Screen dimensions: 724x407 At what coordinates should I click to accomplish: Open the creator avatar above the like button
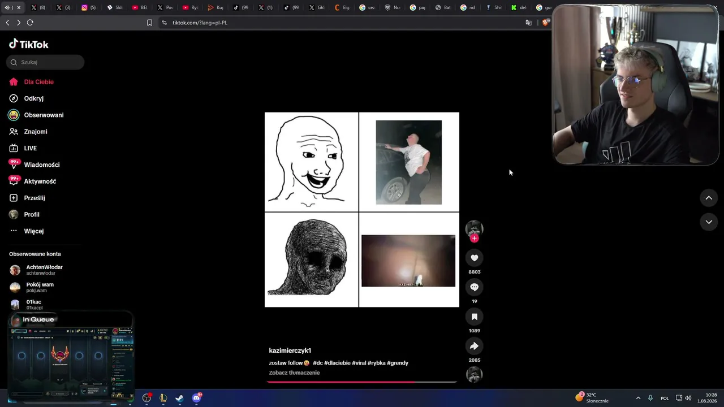pos(474,228)
